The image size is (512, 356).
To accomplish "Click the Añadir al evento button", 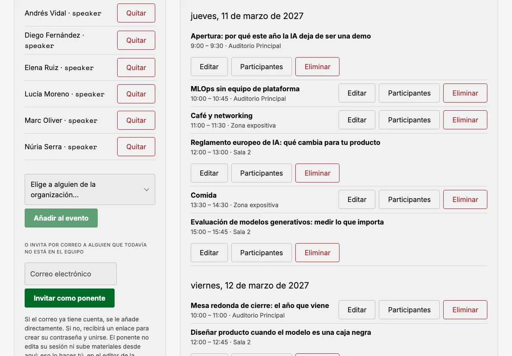I will click(x=61, y=218).
